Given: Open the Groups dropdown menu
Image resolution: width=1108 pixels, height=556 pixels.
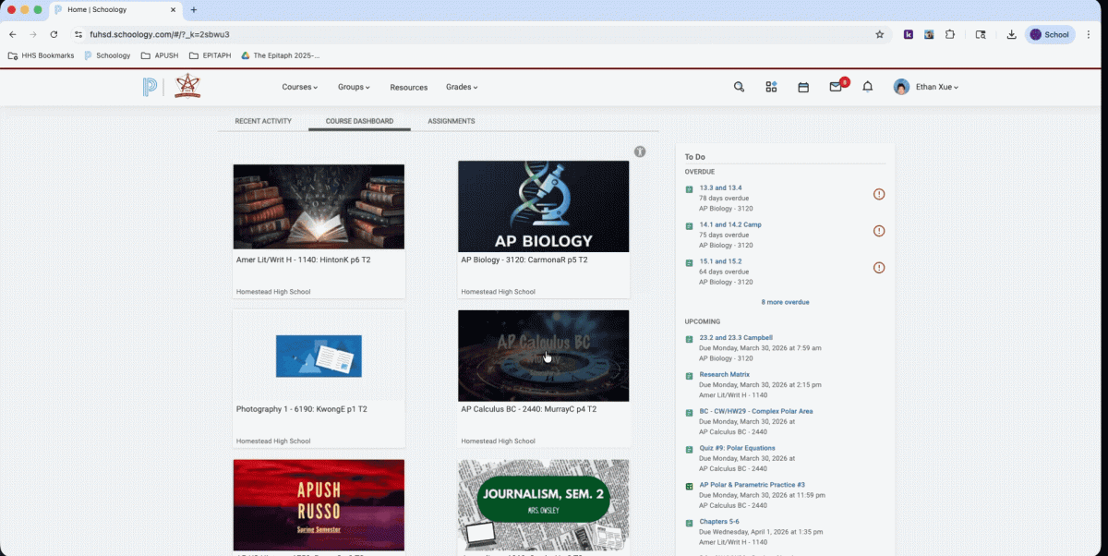Looking at the screenshot, I should 354,87.
